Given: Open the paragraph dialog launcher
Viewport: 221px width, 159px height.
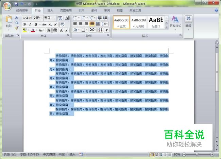Looking at the screenshot, I should [108, 35].
